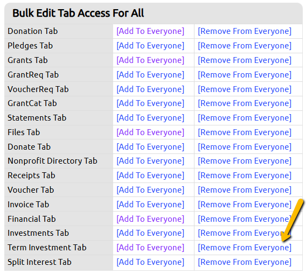The height and width of the screenshot is (274, 306).
Task: Remove Investments Tab from everyone
Action: point(245,233)
